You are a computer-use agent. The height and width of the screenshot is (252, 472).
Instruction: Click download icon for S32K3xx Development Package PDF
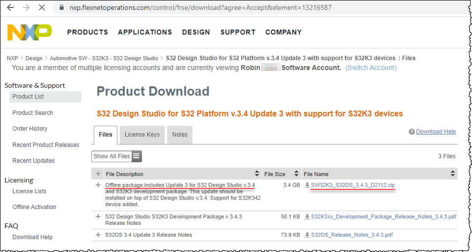coord(307,217)
